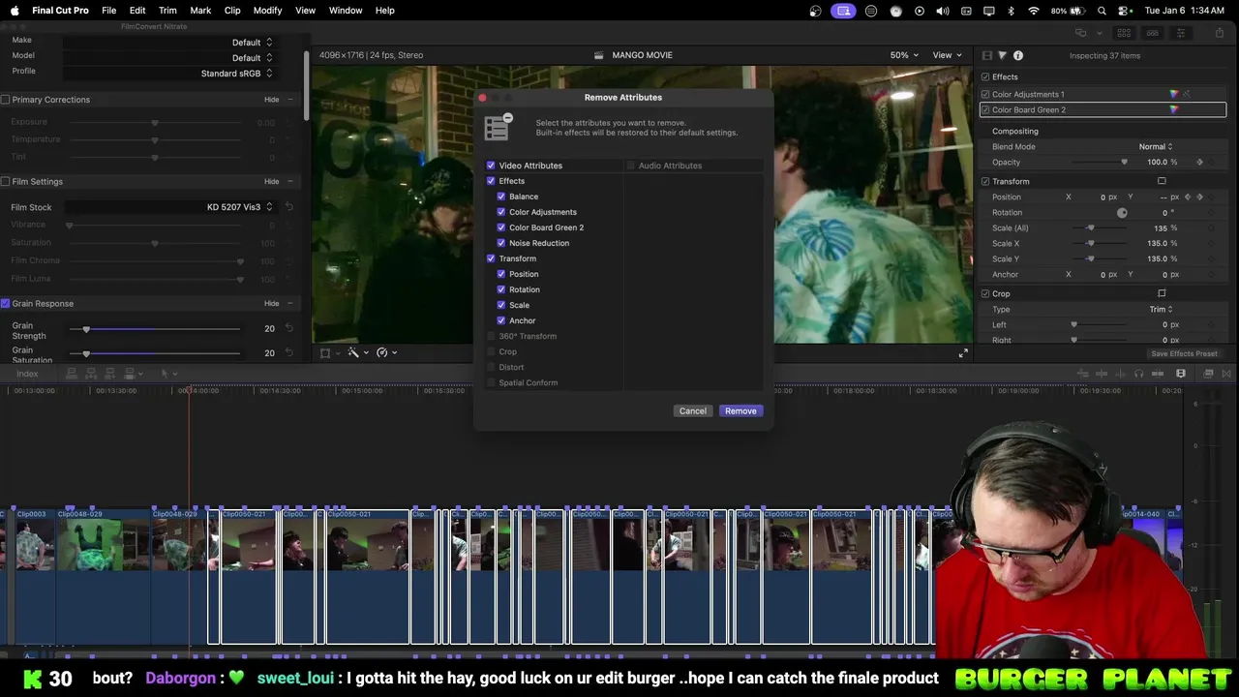Viewport: 1239px width, 697px height.
Task: Uncheck the Anchor attribute checkbox
Action: [501, 320]
